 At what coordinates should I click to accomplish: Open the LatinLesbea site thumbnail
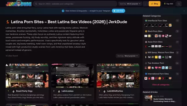[72, 76]
